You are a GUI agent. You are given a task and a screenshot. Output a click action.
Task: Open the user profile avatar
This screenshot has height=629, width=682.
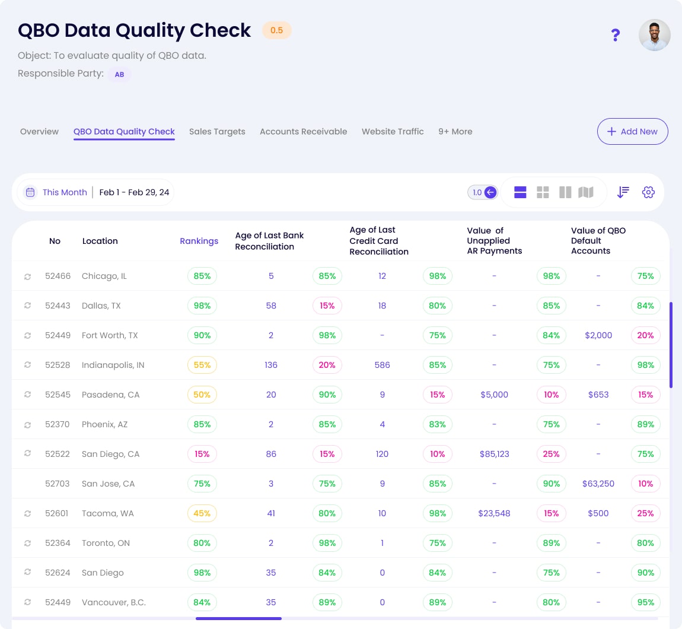(654, 35)
